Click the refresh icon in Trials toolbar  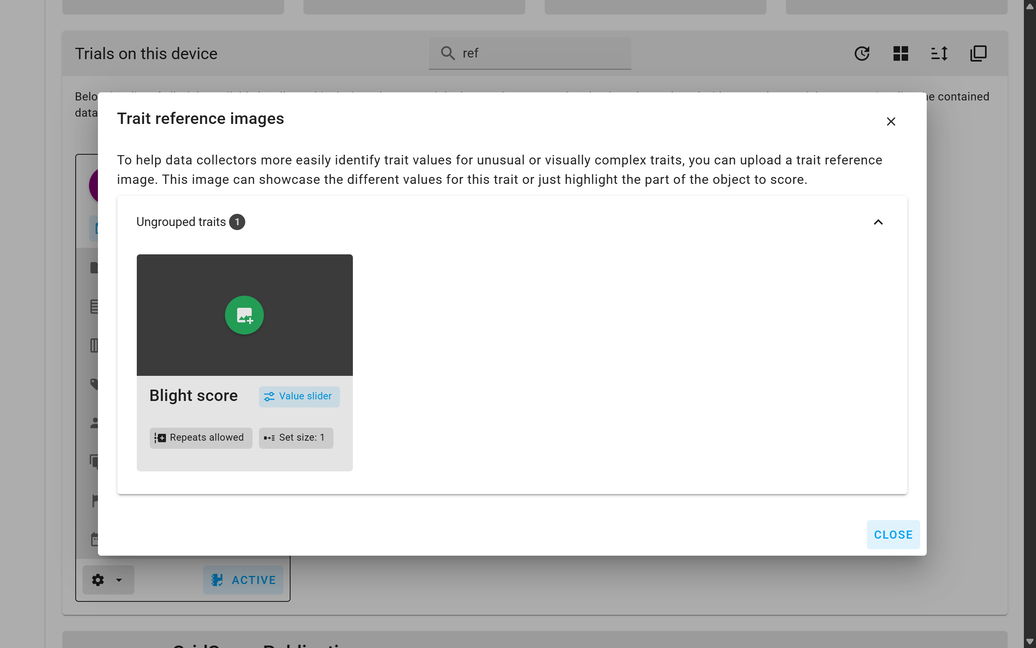tap(862, 53)
